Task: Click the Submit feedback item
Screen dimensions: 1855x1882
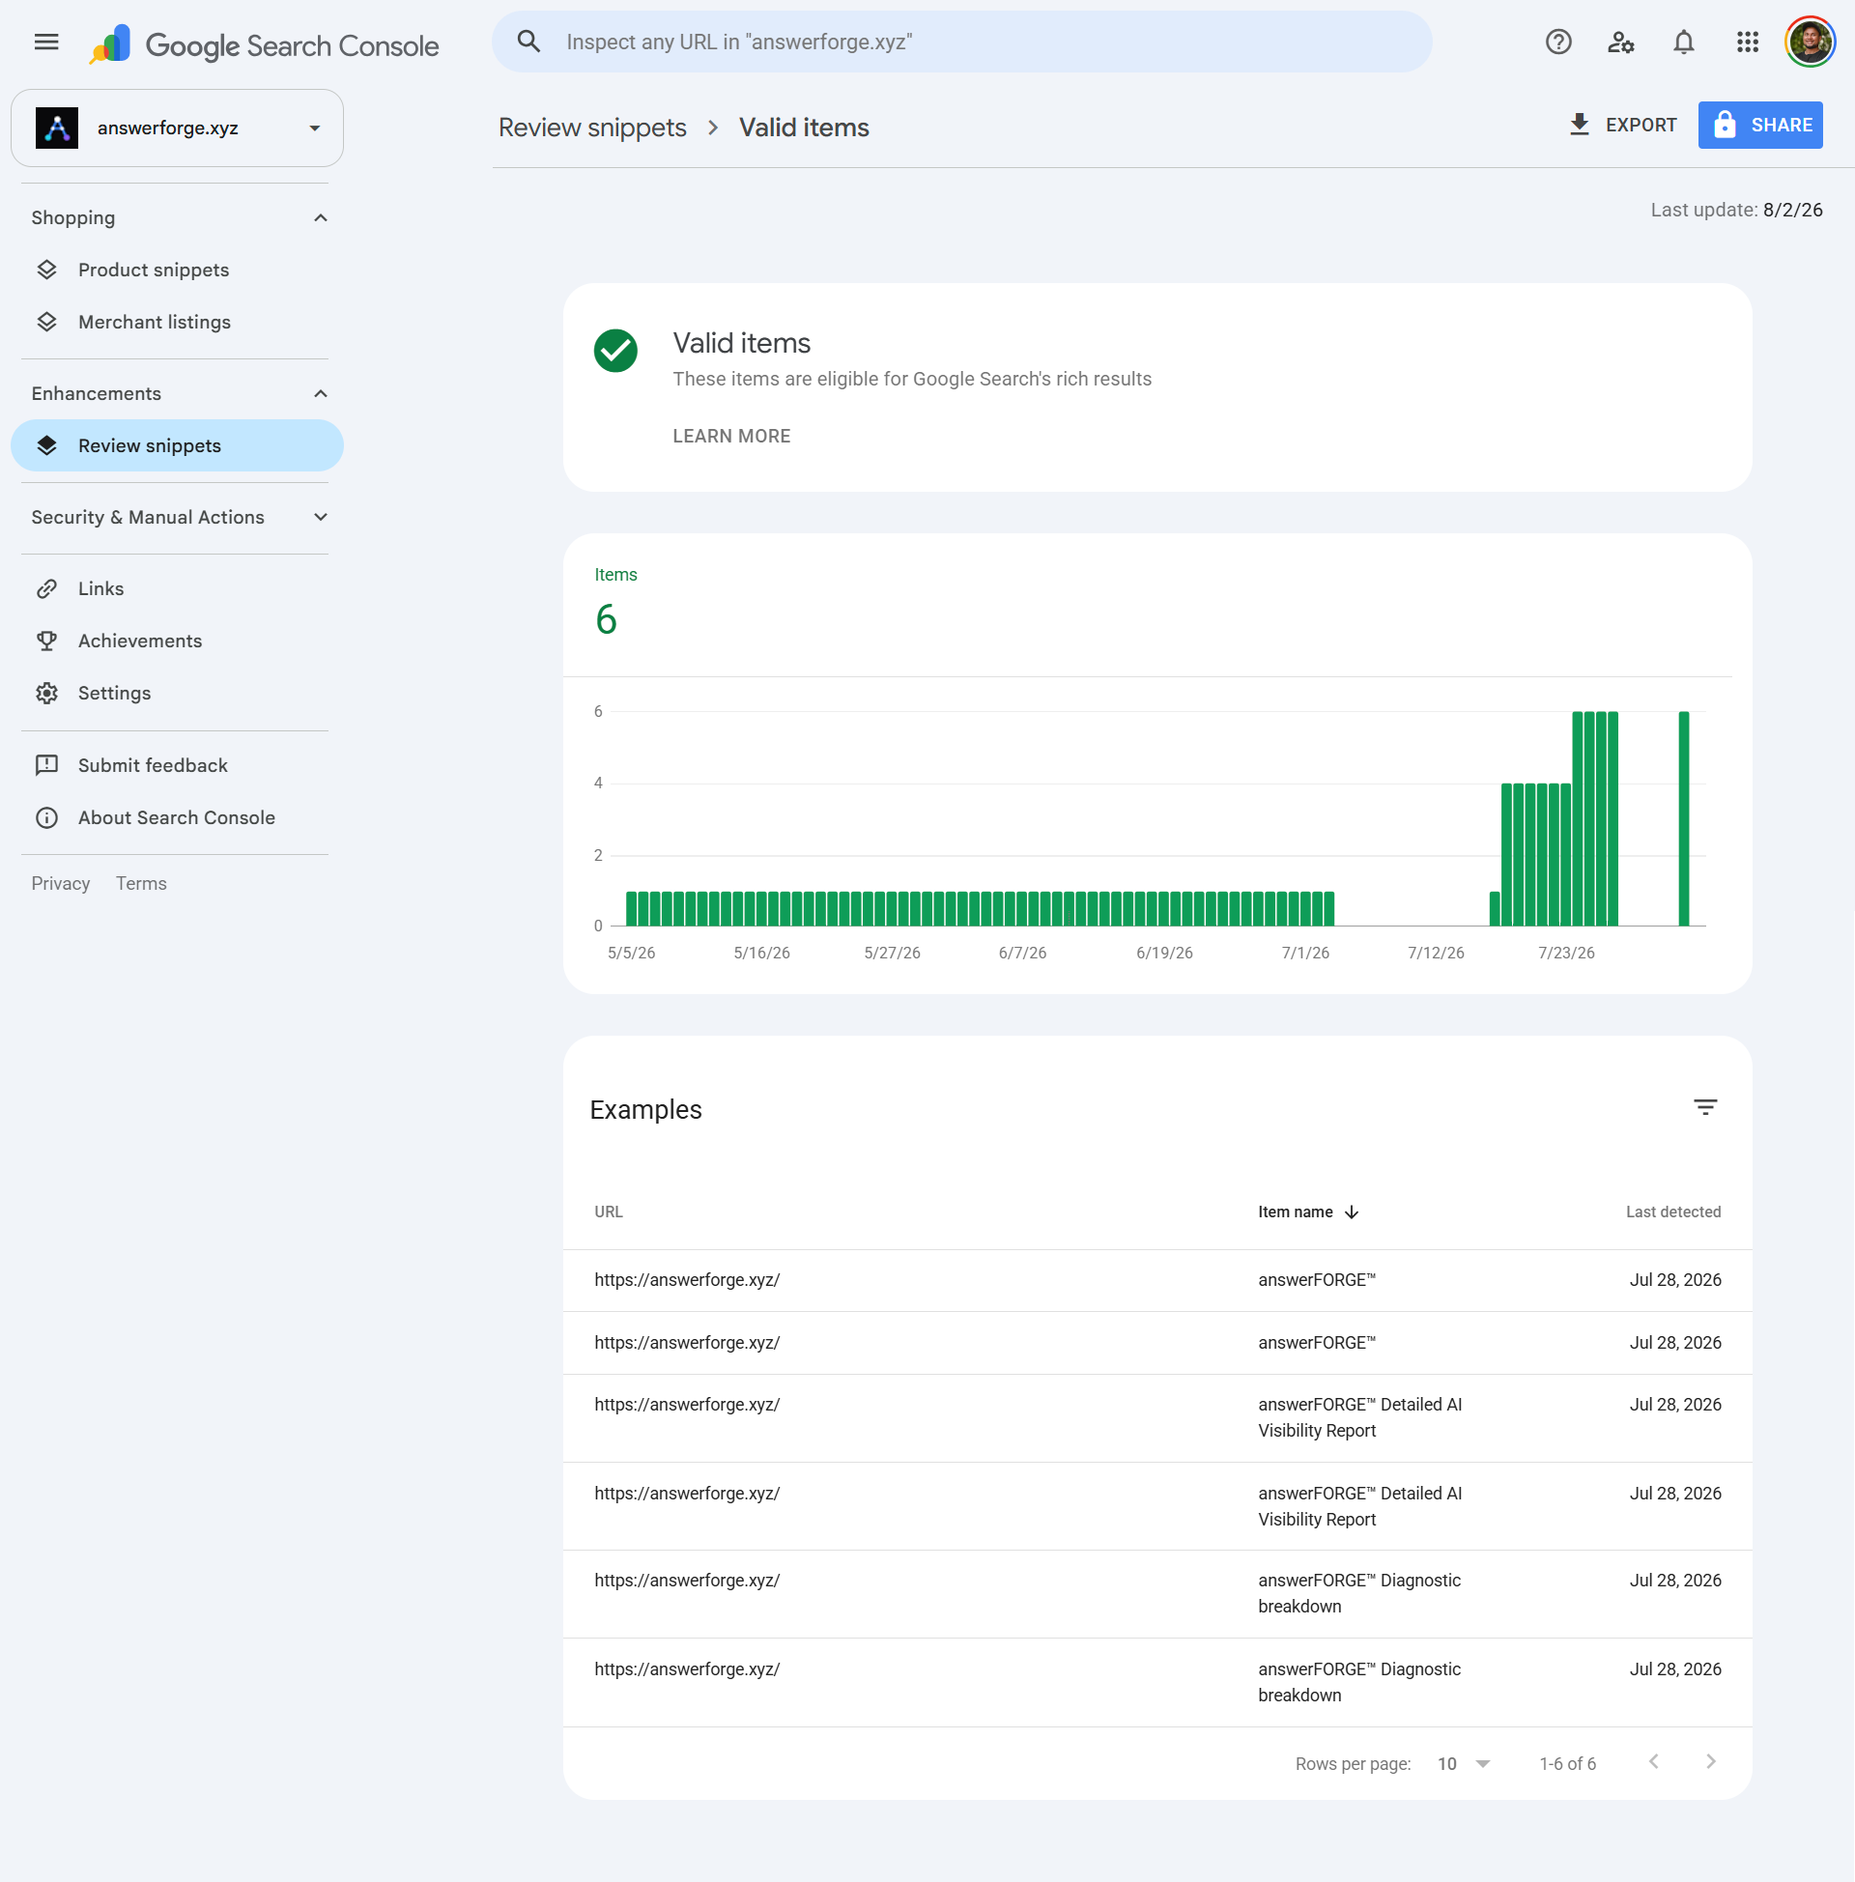Action: tap(177, 766)
